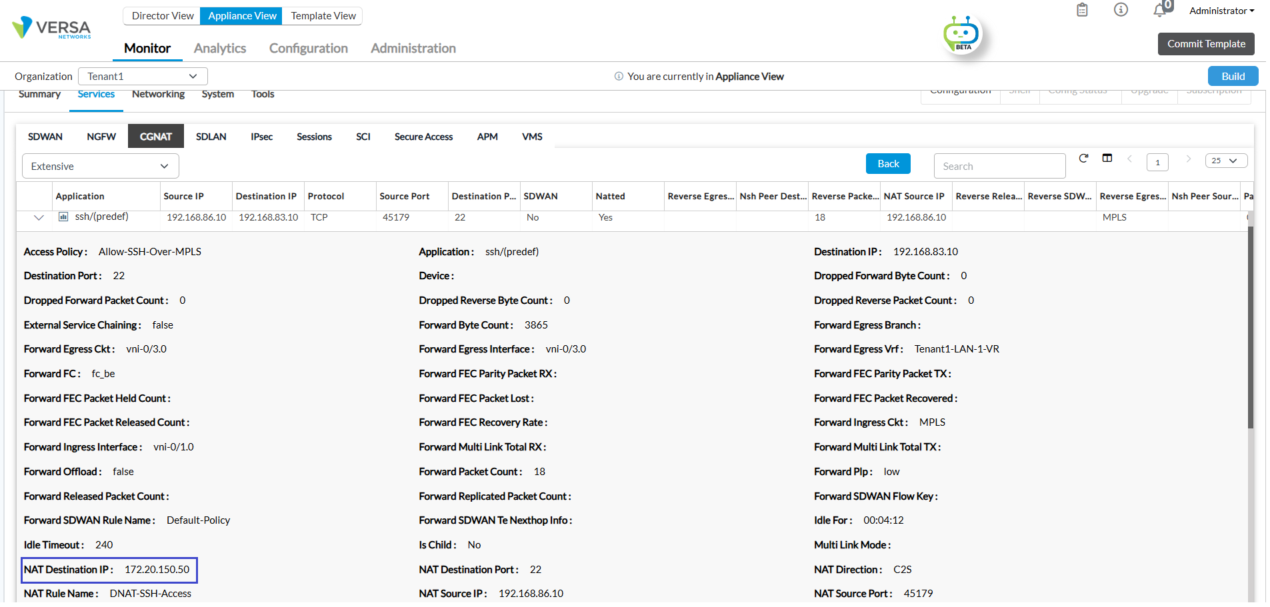Click Forward SDWAN Rule Name value Default-Policy
Screen dimensions: 1270x607
199,520
